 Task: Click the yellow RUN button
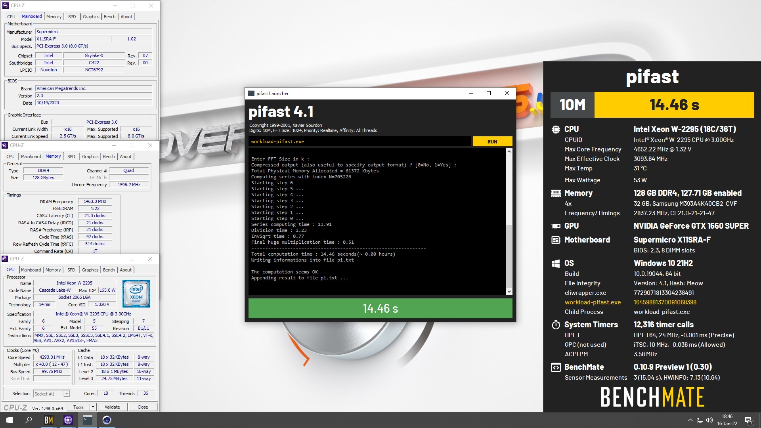pyautogui.click(x=492, y=141)
